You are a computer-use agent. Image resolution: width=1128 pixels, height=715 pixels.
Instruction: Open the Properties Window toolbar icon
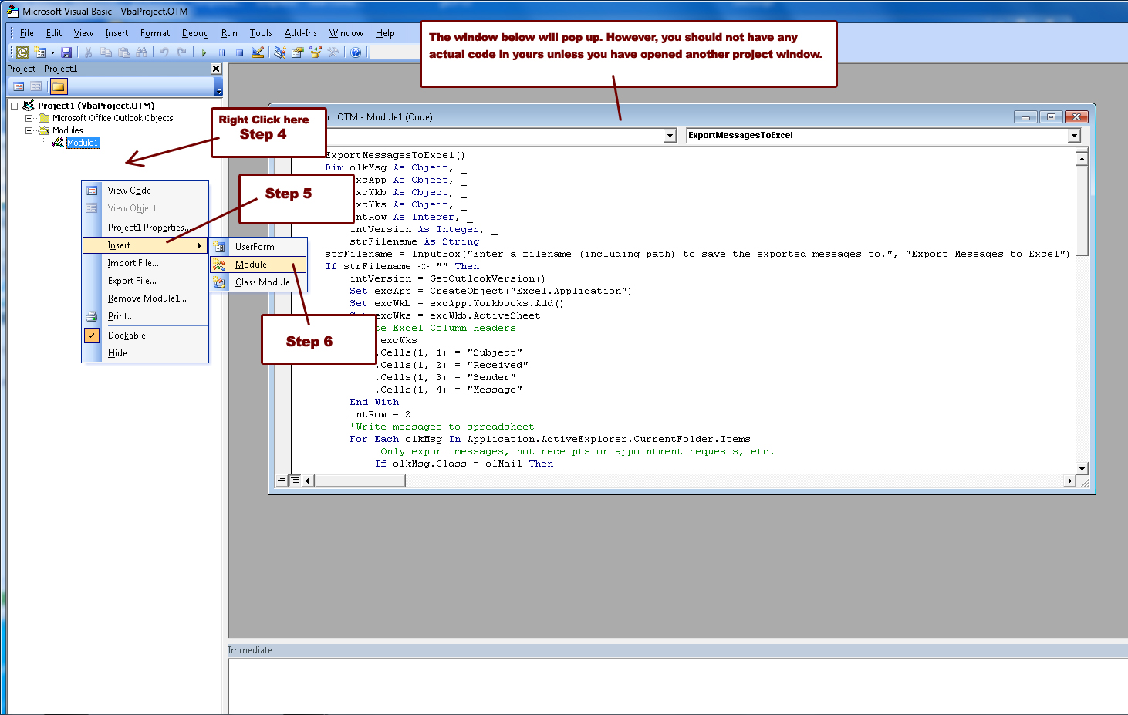(297, 52)
